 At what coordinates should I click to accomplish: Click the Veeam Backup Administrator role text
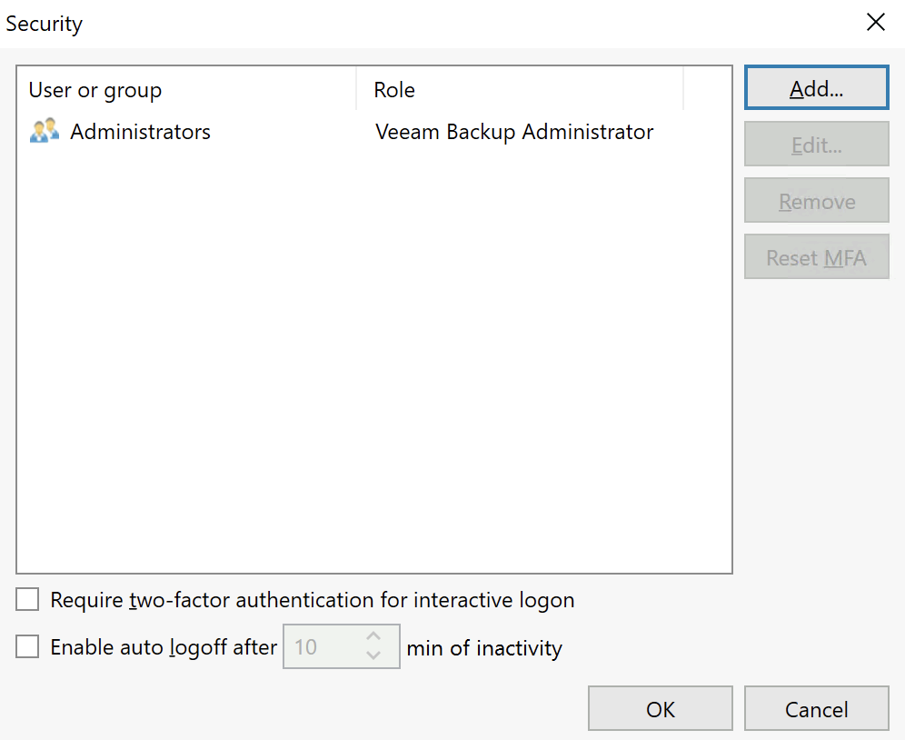(x=514, y=131)
